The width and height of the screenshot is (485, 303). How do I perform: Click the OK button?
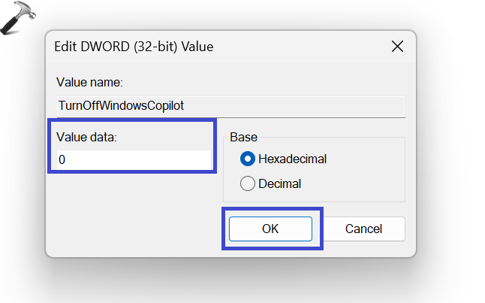click(x=270, y=229)
